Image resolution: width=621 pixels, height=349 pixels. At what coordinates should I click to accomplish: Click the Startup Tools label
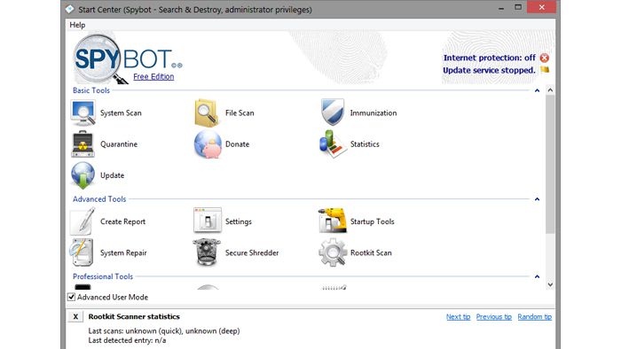[x=373, y=221]
